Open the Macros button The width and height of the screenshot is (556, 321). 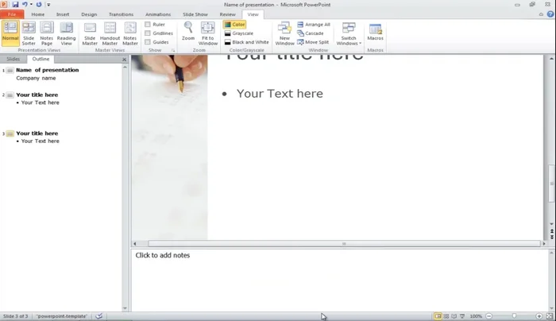click(375, 33)
